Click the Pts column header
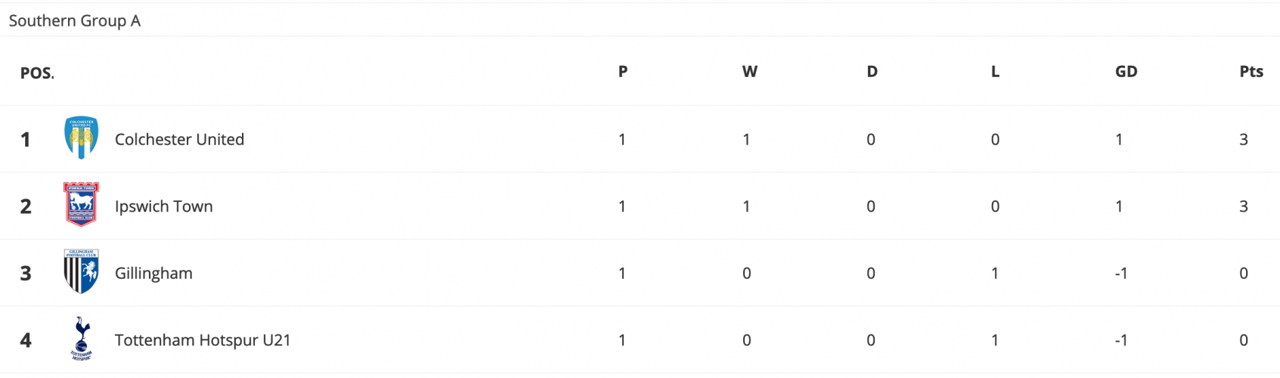Screen dimensions: 1280x378 (1251, 71)
